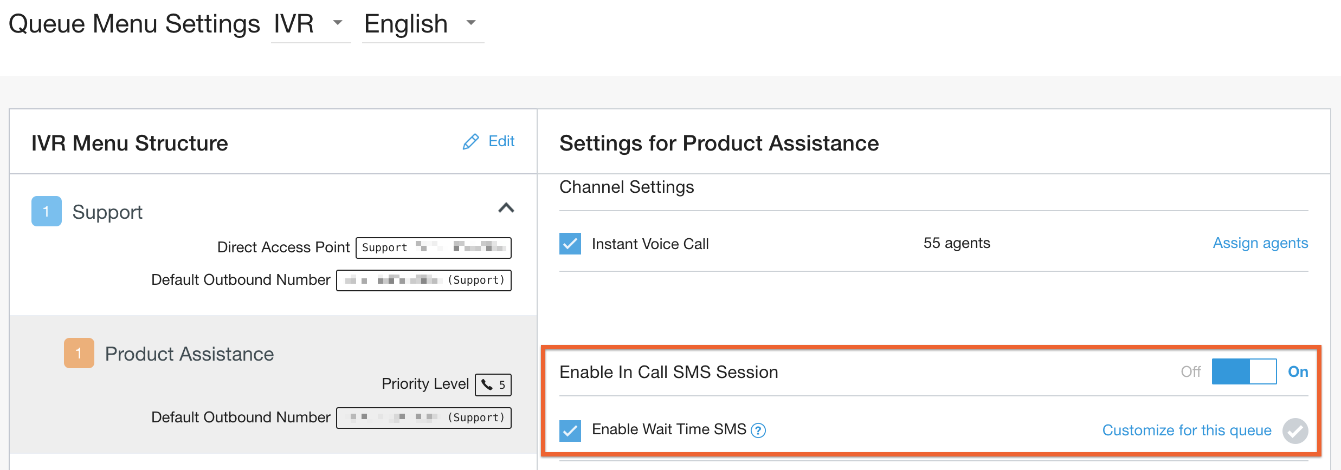
Task: Collapse the Support menu section
Action: tap(506, 208)
